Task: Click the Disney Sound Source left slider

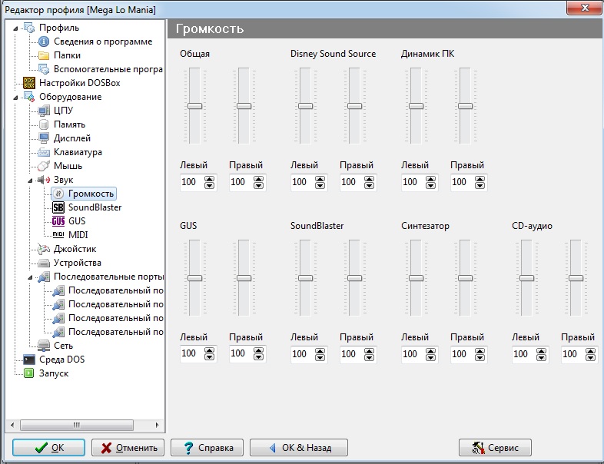Action: pyautogui.click(x=306, y=106)
